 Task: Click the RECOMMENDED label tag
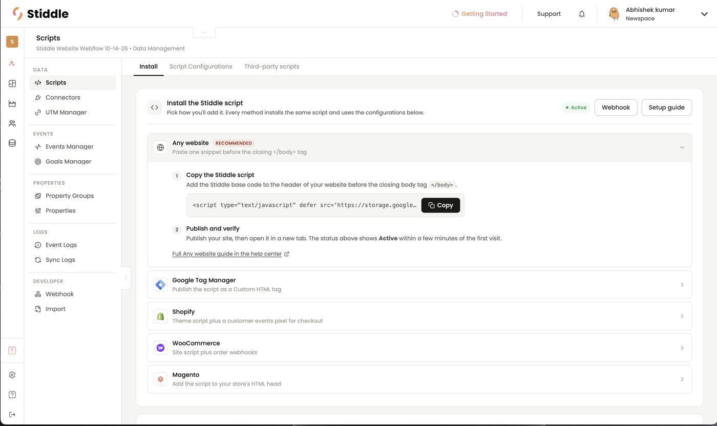point(234,143)
